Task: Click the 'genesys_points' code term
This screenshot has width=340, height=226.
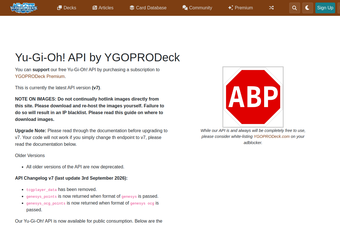Action: (42, 196)
